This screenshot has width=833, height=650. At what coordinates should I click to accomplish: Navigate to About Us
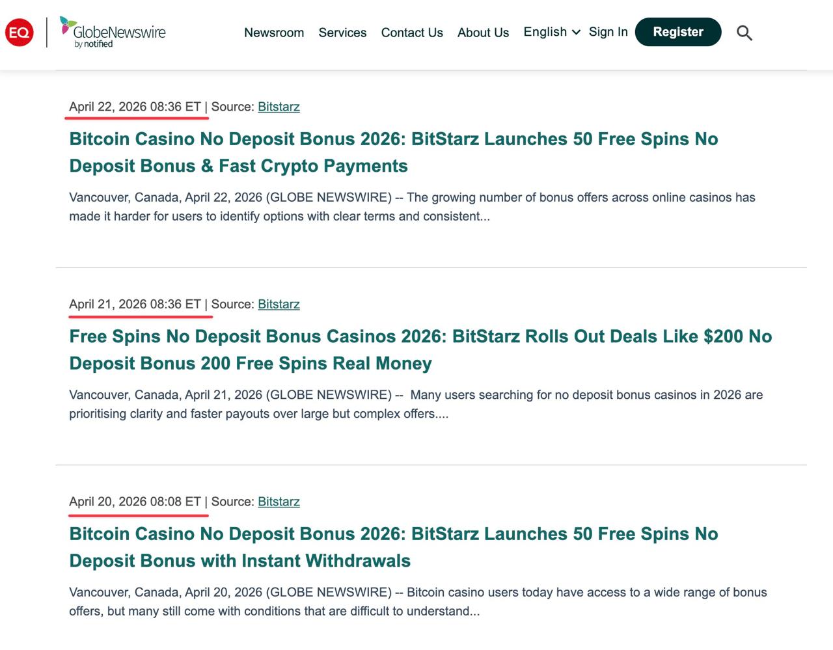[x=483, y=33]
